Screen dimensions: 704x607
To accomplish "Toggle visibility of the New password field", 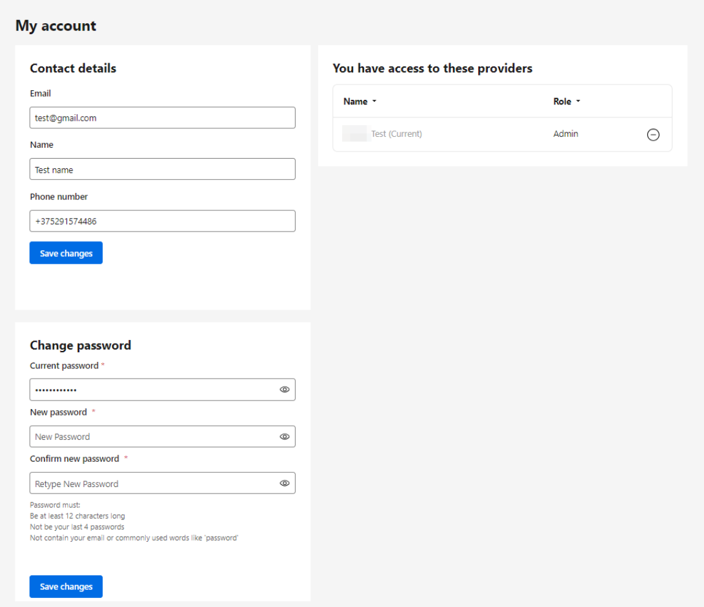I will point(285,437).
